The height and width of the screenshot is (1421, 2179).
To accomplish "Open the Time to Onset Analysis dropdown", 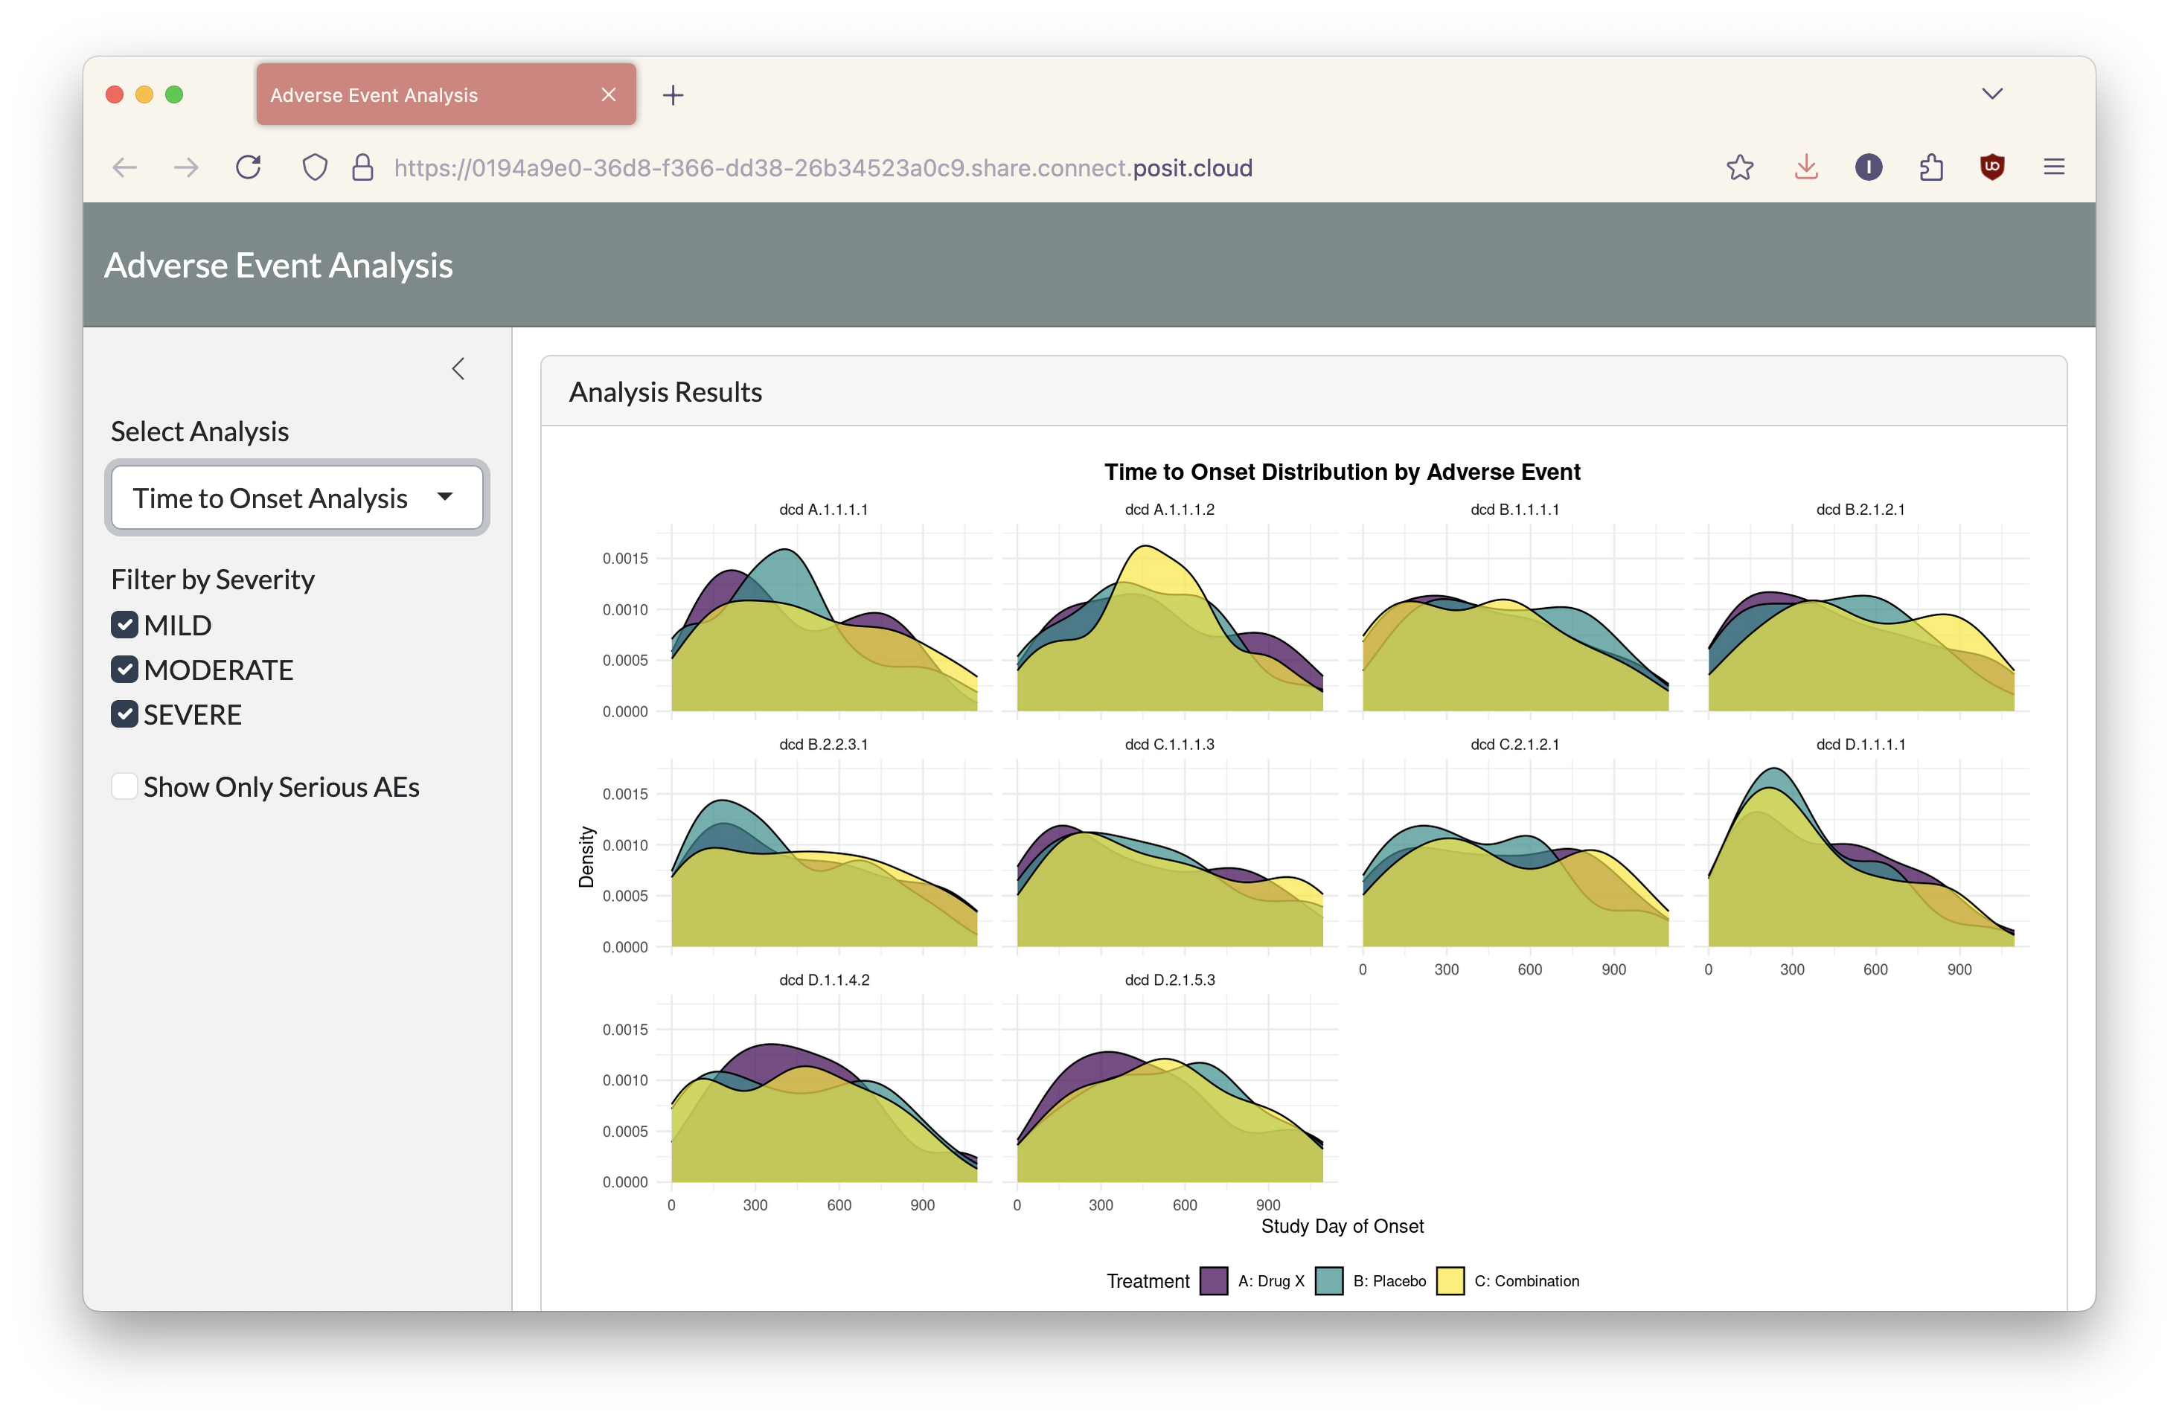I will point(297,498).
